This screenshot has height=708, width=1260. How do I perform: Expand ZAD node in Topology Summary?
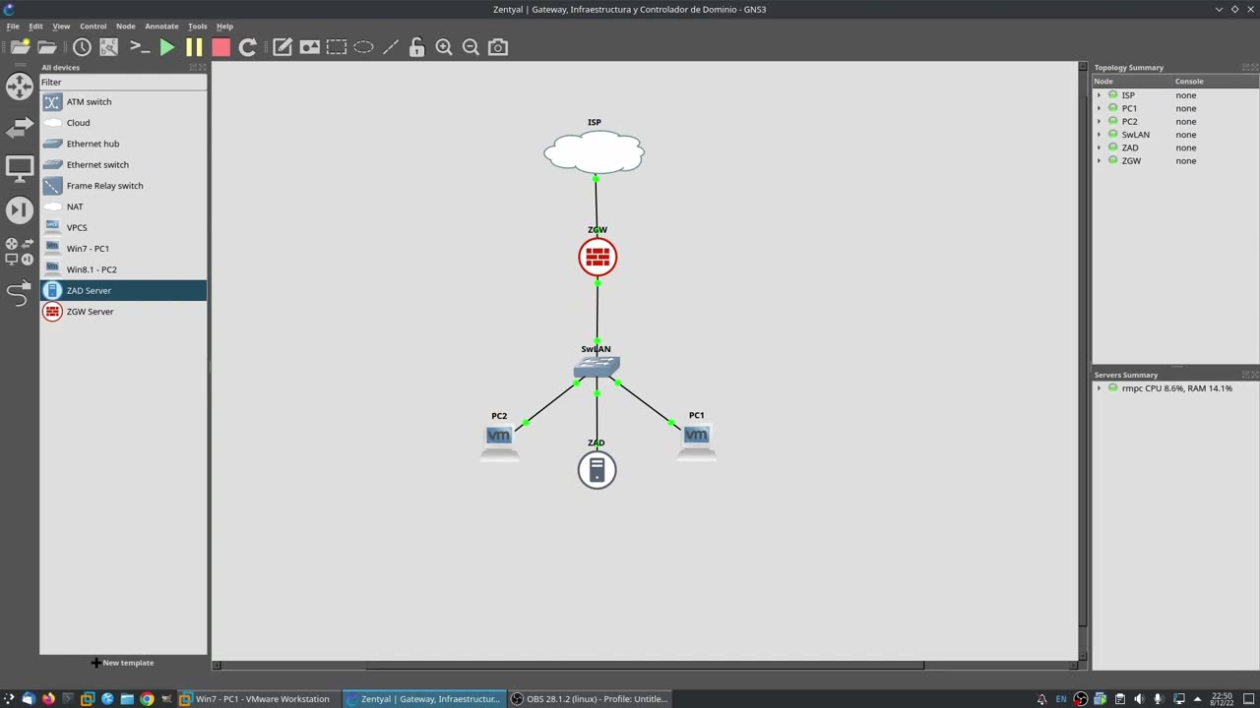(x=1100, y=147)
